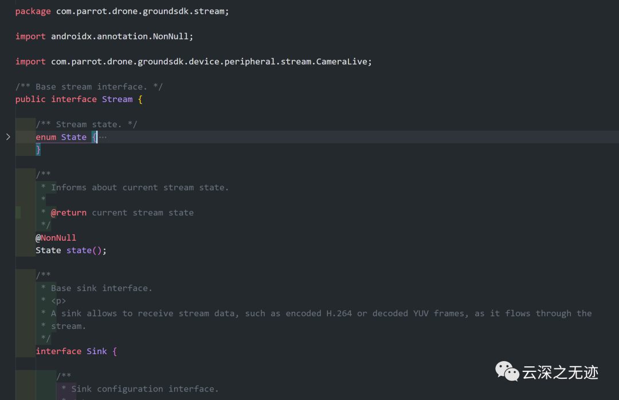This screenshot has height=400, width=619.
Task: Click the Sink interface name
Action: 97,351
